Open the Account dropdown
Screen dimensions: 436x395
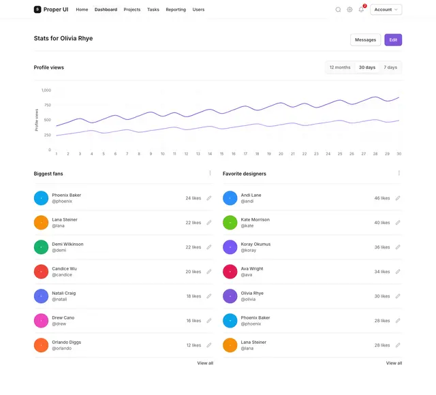coord(386,10)
